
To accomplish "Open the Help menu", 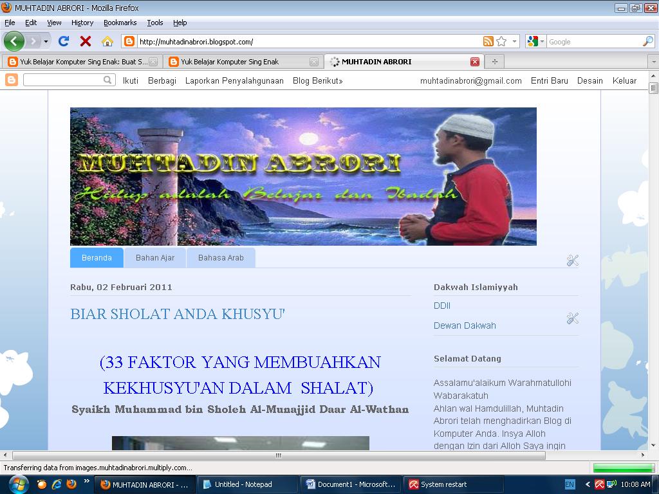I will tap(180, 23).
